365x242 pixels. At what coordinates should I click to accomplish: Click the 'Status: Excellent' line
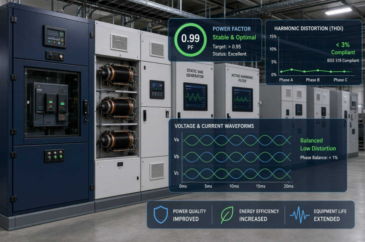[229, 54]
